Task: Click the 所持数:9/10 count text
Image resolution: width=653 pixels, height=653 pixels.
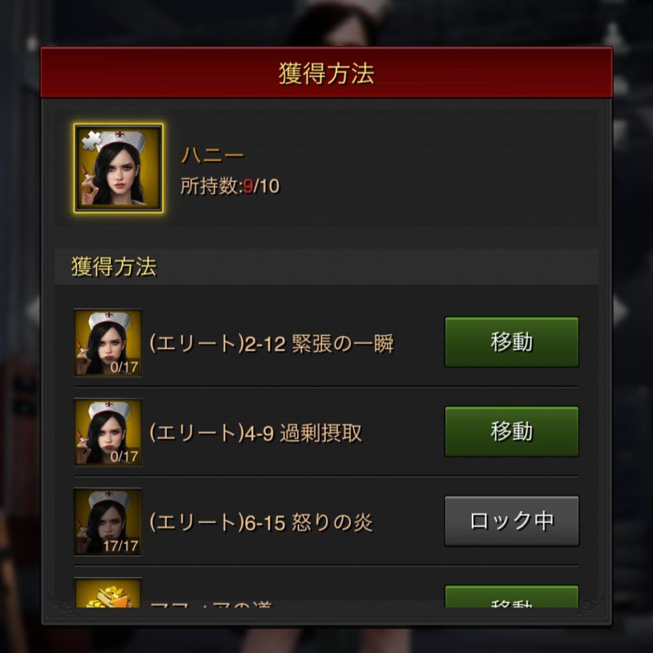Action: 230,186
